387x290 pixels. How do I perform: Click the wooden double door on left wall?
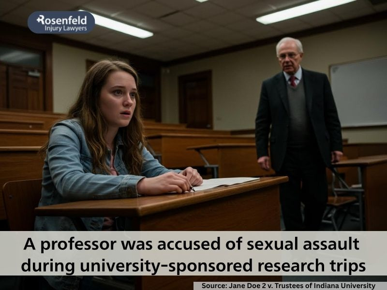click(22, 79)
